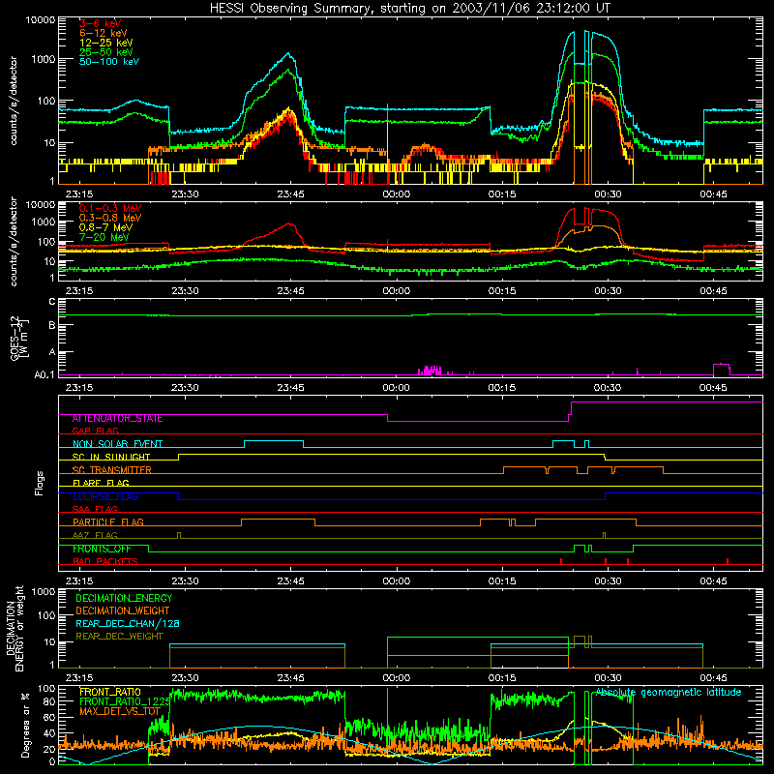Viewport: 774px width, 774px height.
Task: Select the SAA_FLAG label
Action: 95,509
